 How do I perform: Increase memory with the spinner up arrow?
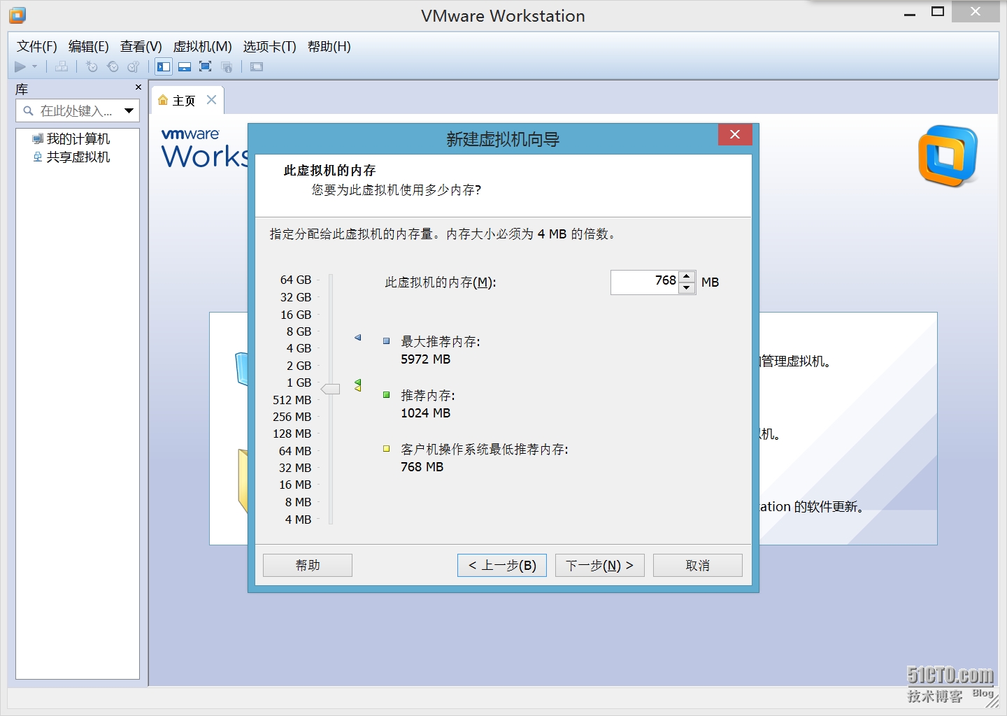687,276
